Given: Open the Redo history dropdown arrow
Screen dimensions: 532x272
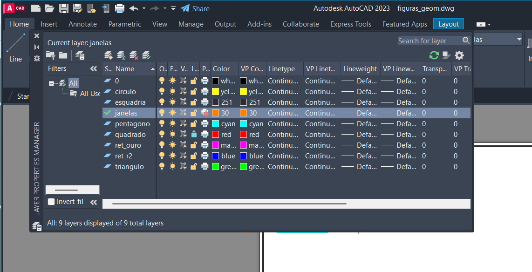Looking at the screenshot, I should pyautogui.click(x=165, y=8).
